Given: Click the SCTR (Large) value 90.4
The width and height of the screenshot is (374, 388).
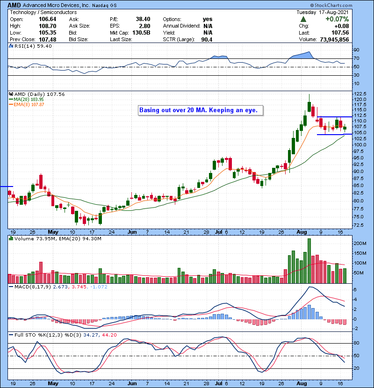Looking at the screenshot, I should [207, 40].
